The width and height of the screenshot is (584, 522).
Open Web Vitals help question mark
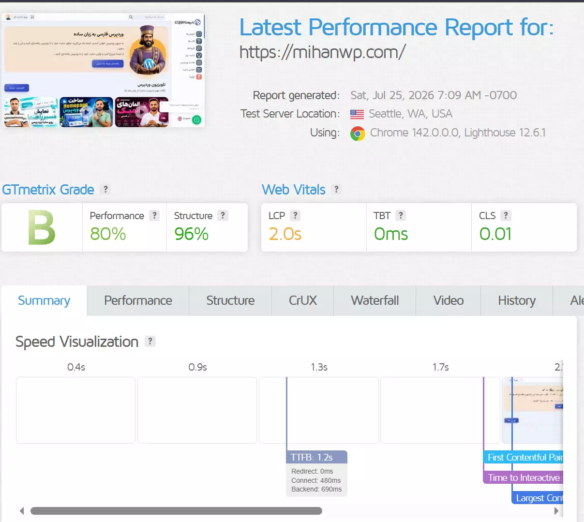pos(336,189)
